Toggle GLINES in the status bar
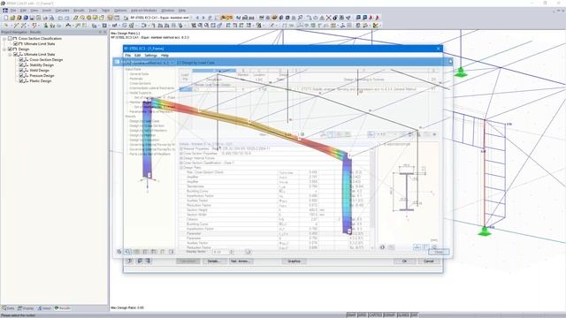Image resolution: width=566 pixels, height=318 pixels. [x=403, y=315]
